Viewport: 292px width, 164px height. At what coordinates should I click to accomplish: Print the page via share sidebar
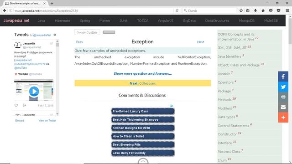click(283, 97)
